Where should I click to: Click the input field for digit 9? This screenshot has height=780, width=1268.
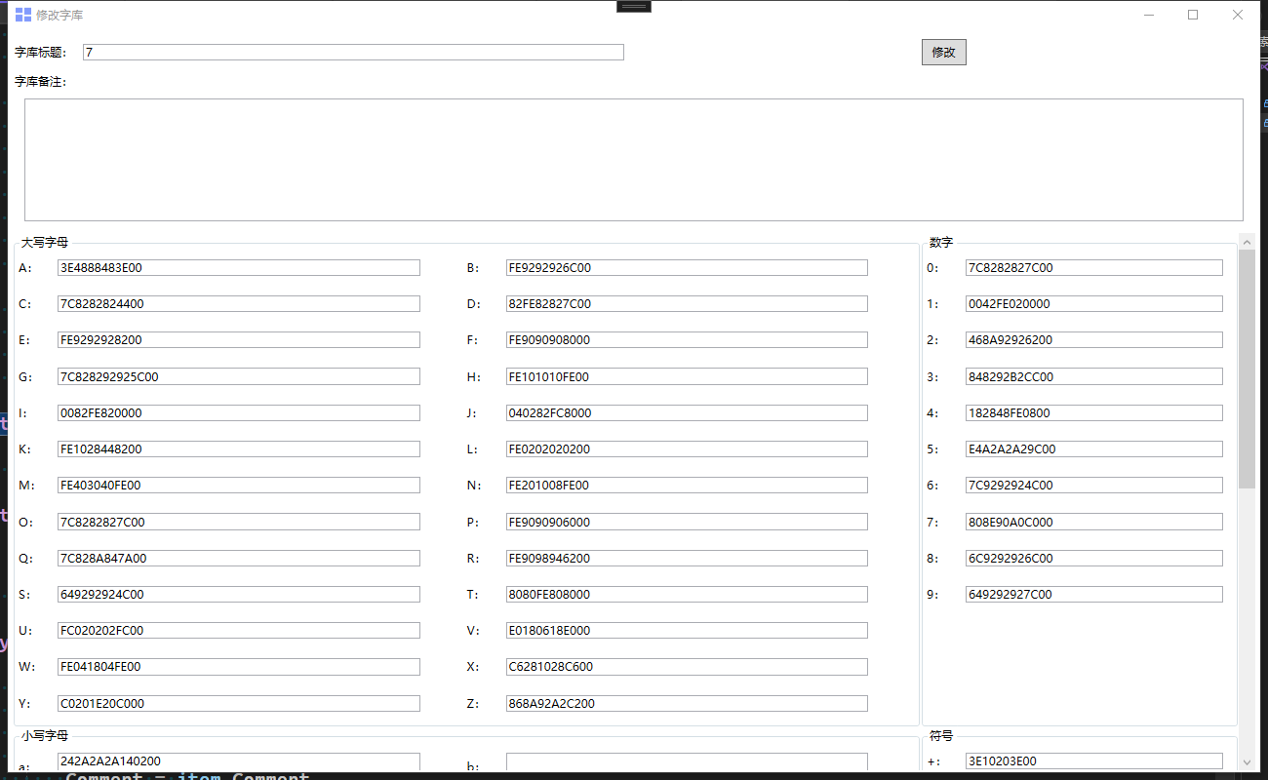pyautogui.click(x=1094, y=594)
